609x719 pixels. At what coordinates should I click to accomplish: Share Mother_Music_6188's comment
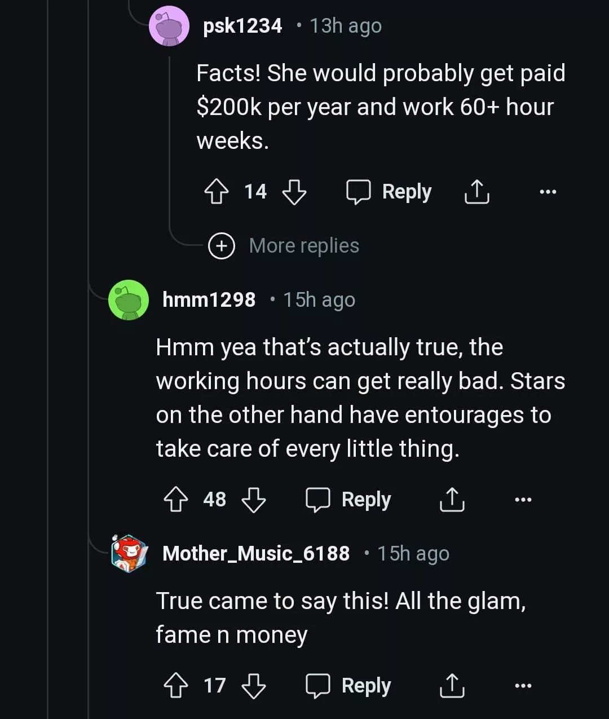tap(452, 686)
